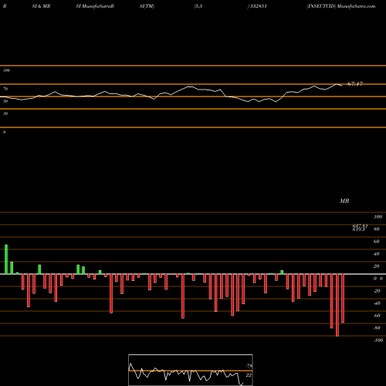386x386 pixels.
Task: Click the MR axis label 60
Action: [x=377, y=242]
